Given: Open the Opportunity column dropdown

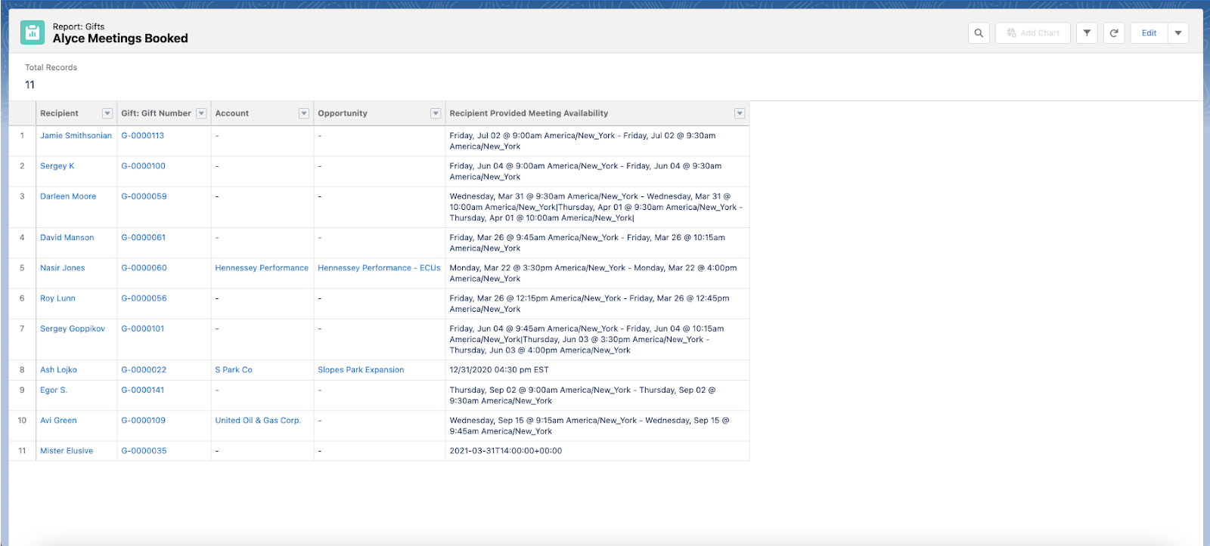Looking at the screenshot, I should coord(436,113).
